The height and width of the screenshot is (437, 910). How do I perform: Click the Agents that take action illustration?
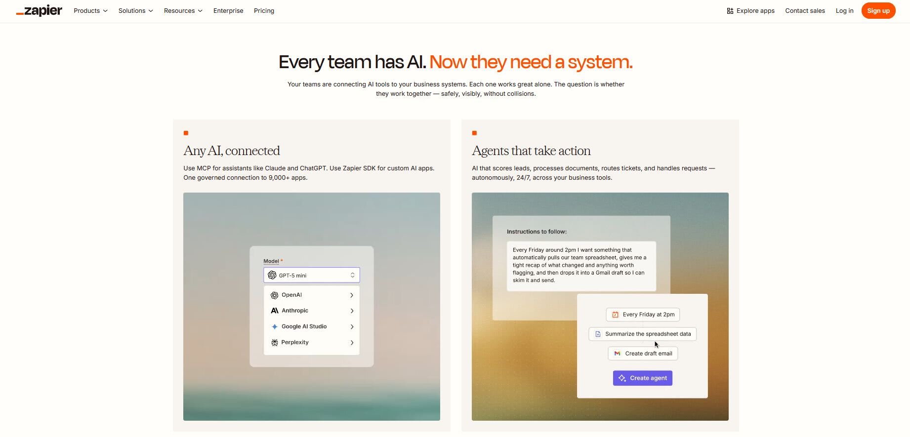point(600,307)
